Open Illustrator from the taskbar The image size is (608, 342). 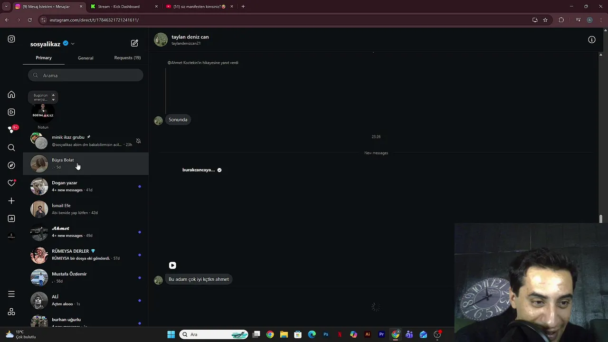pos(367,334)
